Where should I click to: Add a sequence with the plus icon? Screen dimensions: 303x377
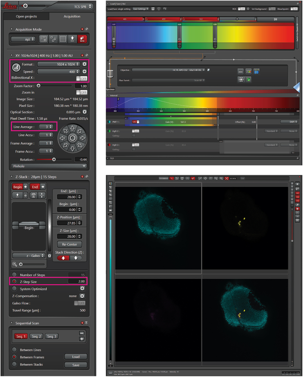point(82,339)
